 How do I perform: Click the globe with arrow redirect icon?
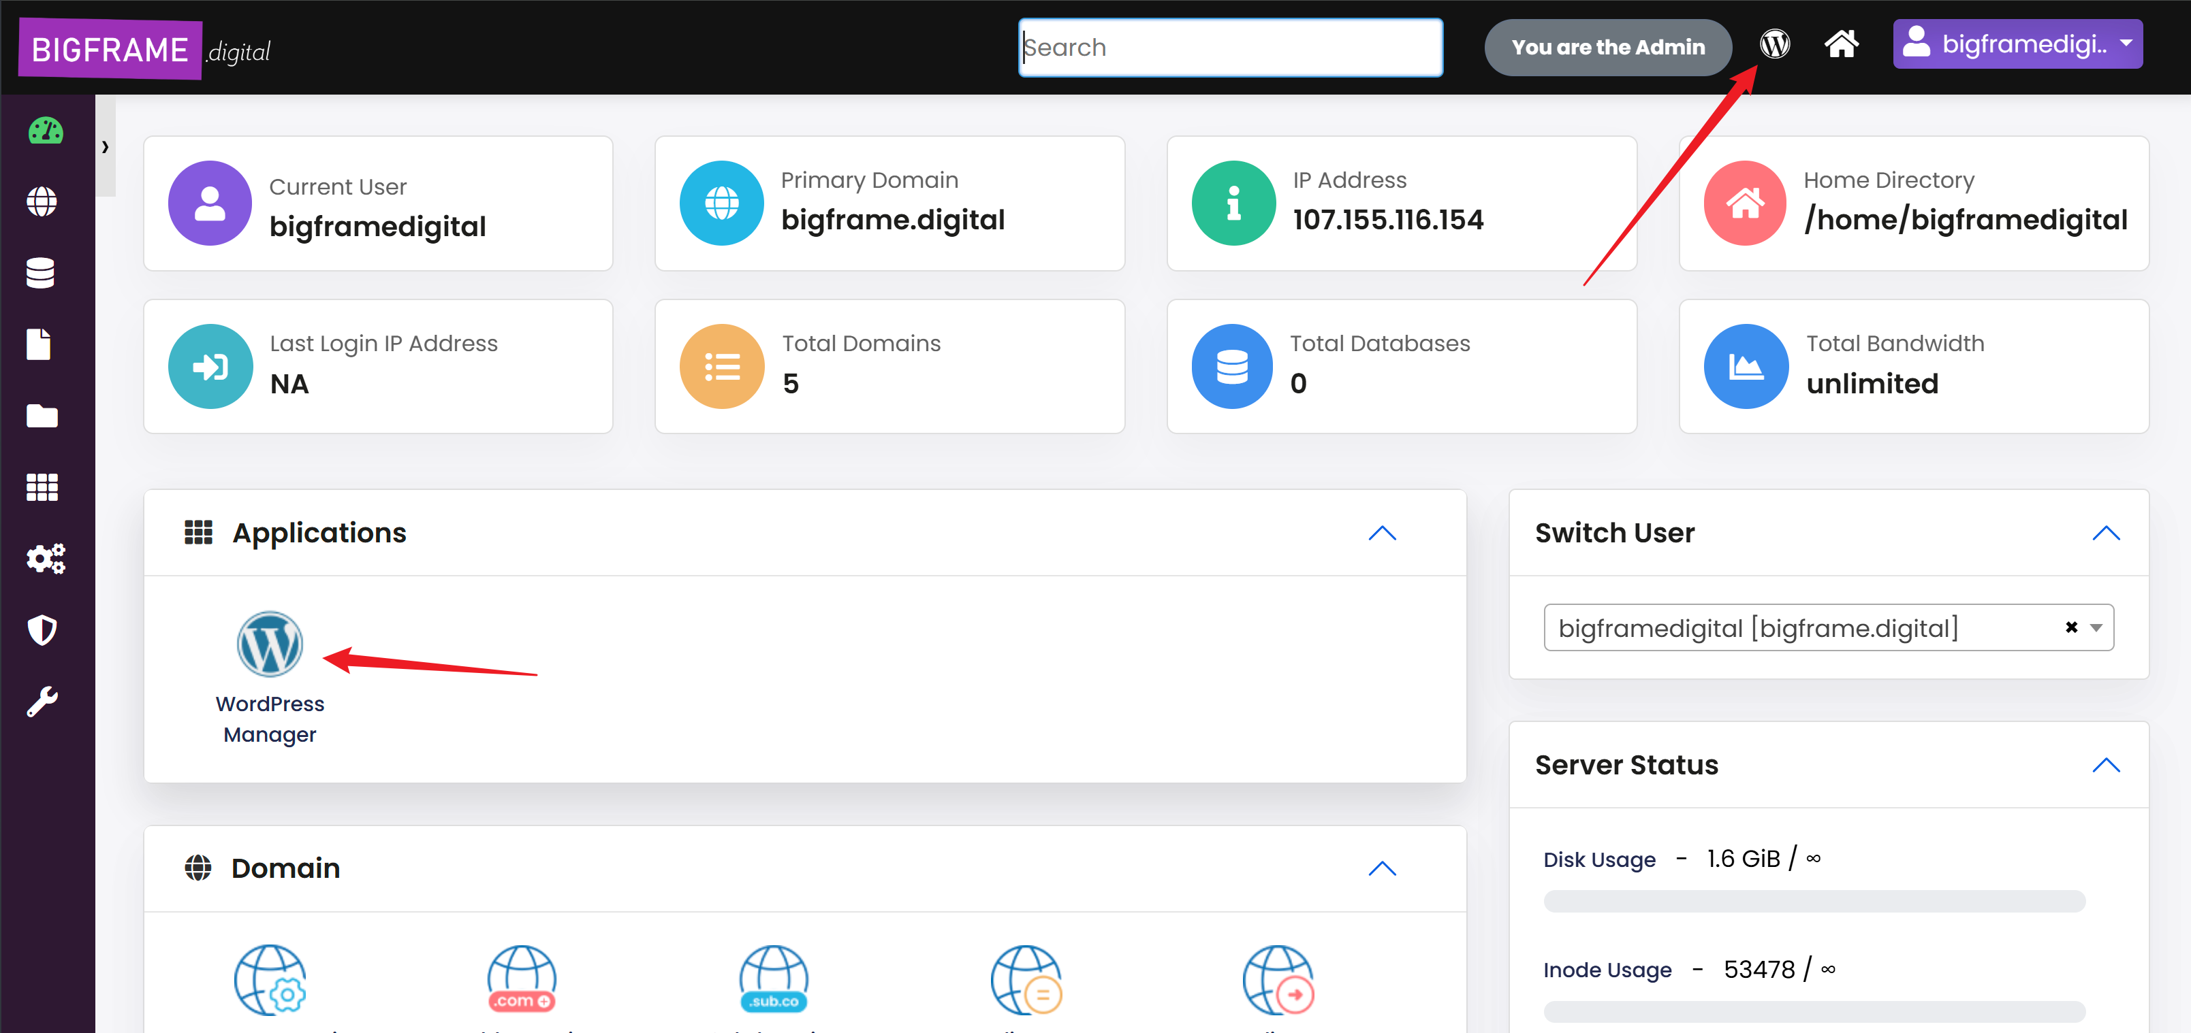pyautogui.click(x=1278, y=979)
